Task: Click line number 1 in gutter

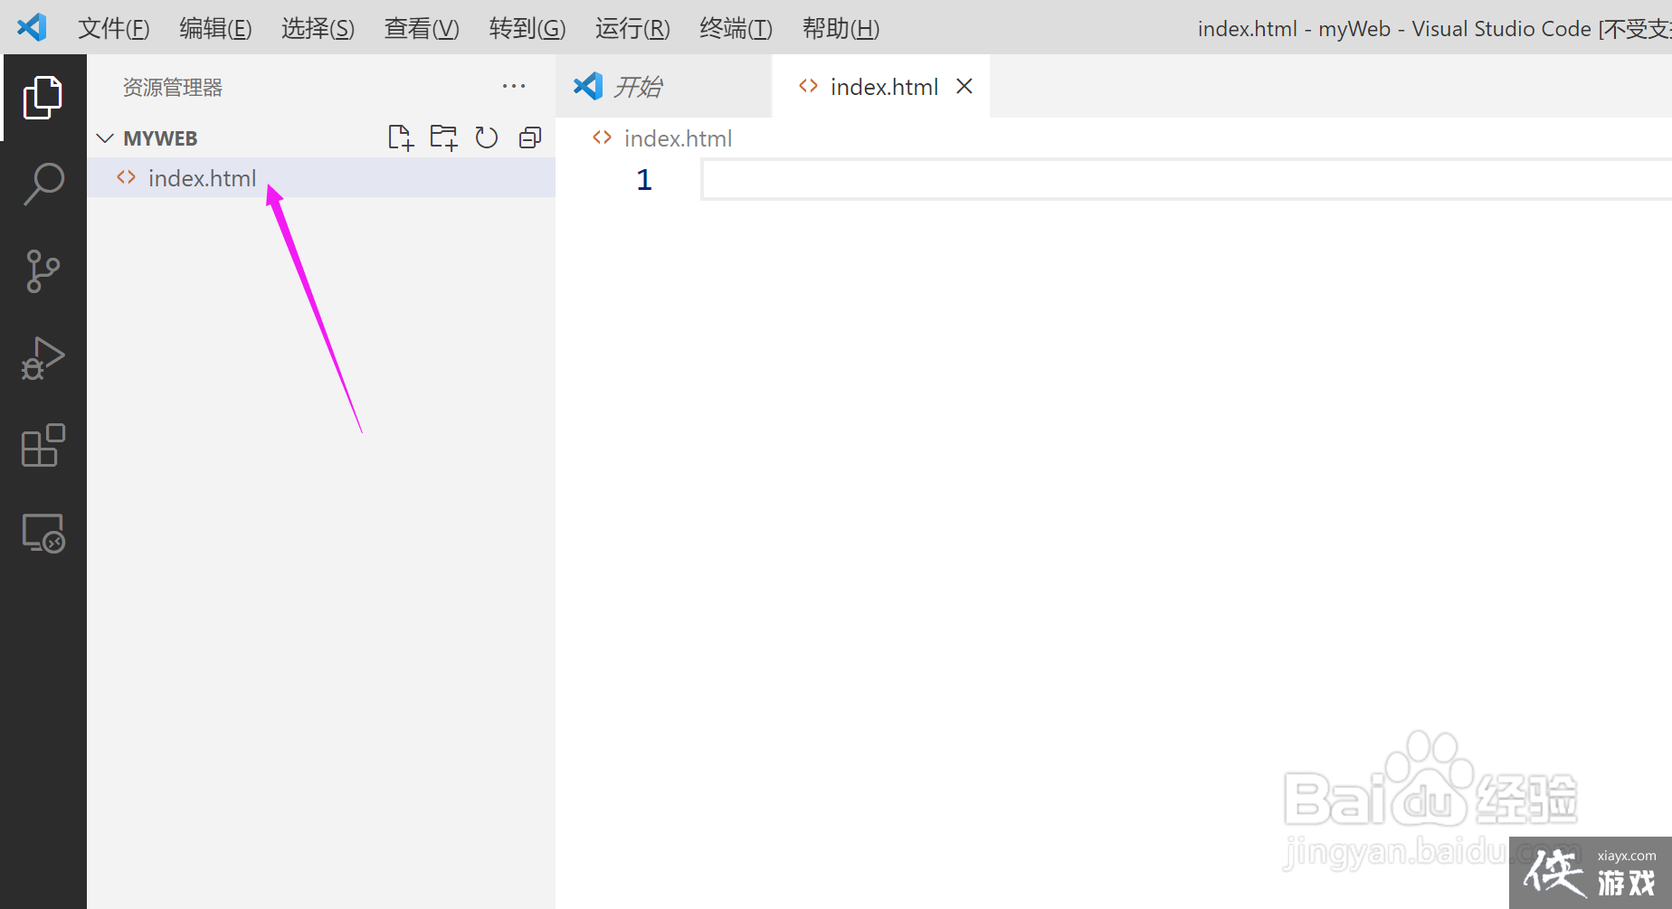Action: tap(644, 180)
